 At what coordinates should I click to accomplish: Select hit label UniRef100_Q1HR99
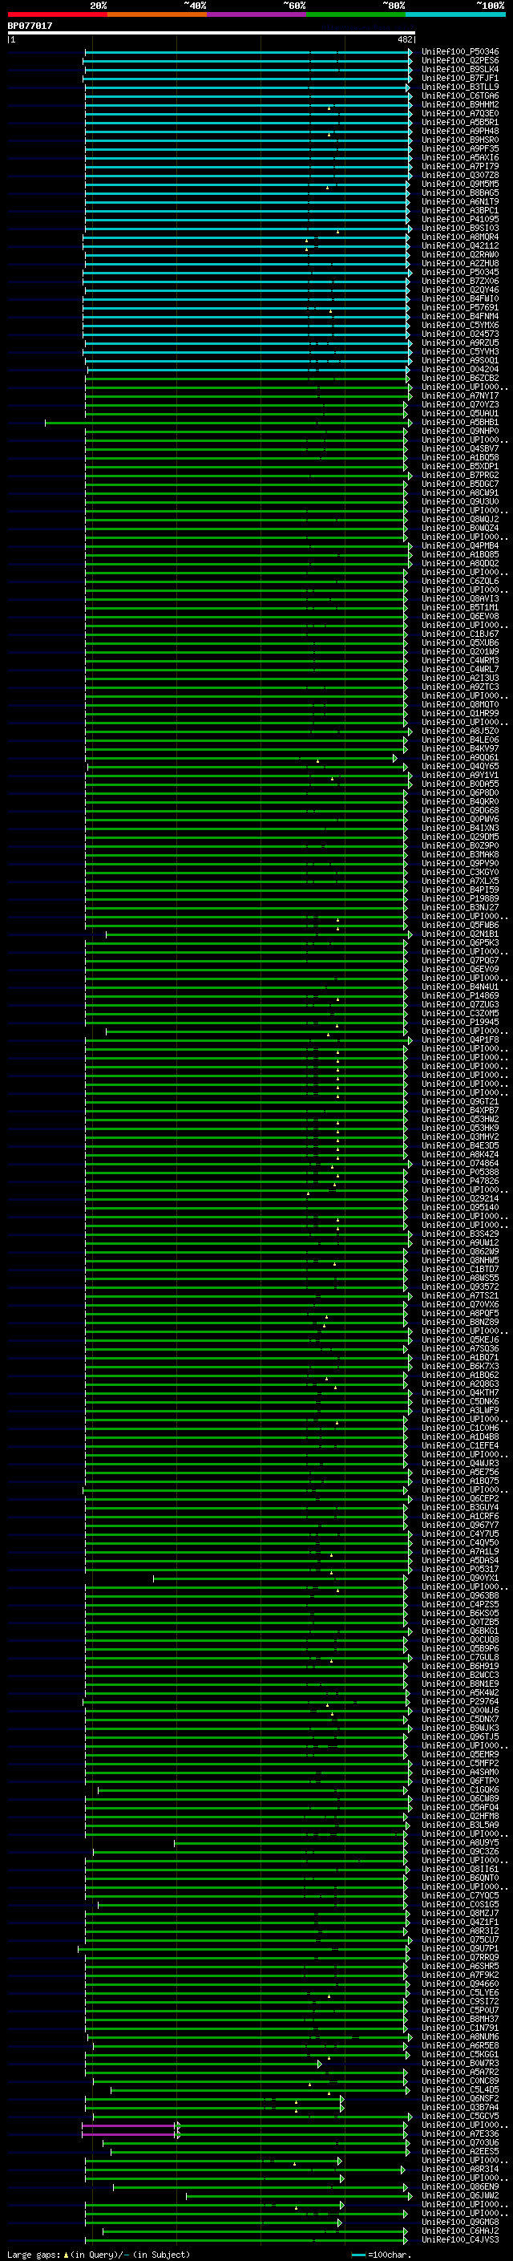click(x=460, y=713)
